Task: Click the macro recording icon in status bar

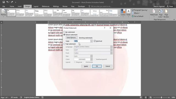Action: (42, 97)
